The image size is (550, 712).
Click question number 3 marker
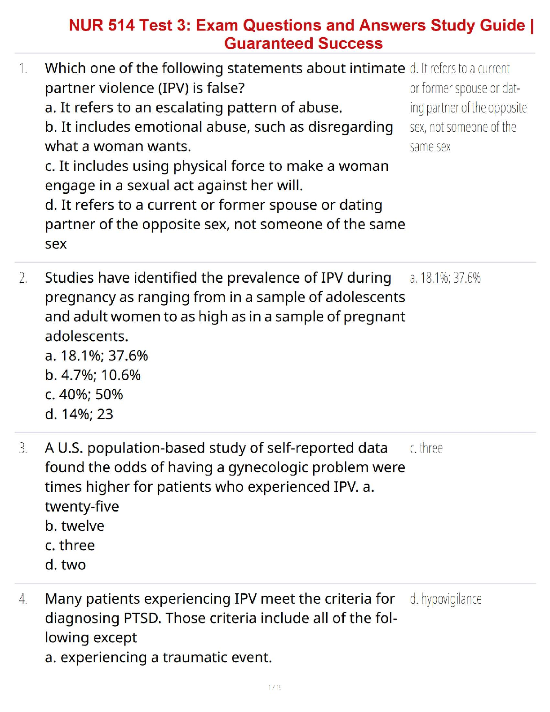click(x=23, y=448)
